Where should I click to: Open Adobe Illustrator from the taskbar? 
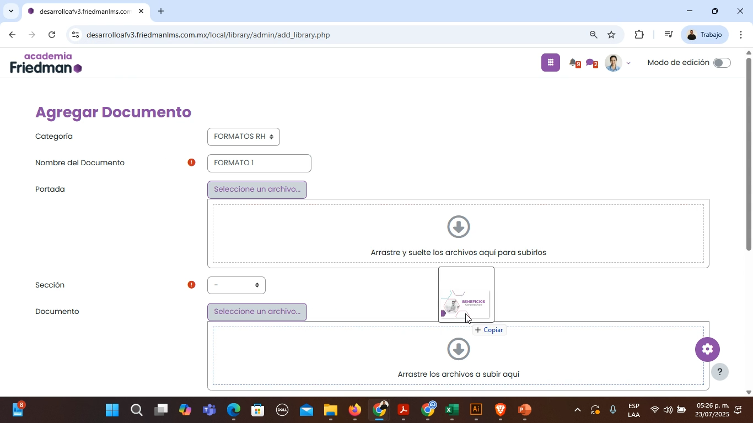pos(476,410)
